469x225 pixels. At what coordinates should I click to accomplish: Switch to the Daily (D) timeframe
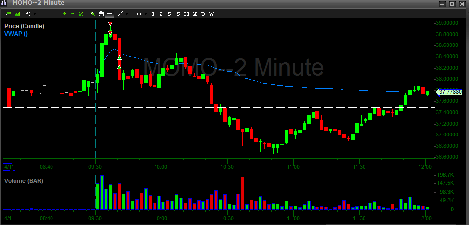tap(203, 14)
